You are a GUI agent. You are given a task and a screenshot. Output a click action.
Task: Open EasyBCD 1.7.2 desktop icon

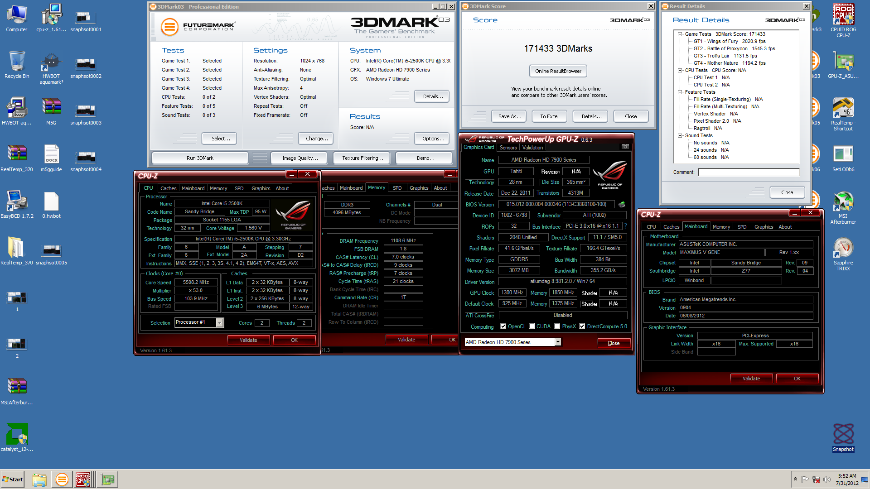pos(17,205)
